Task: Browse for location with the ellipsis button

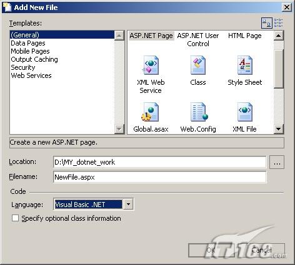Action: [x=277, y=162]
